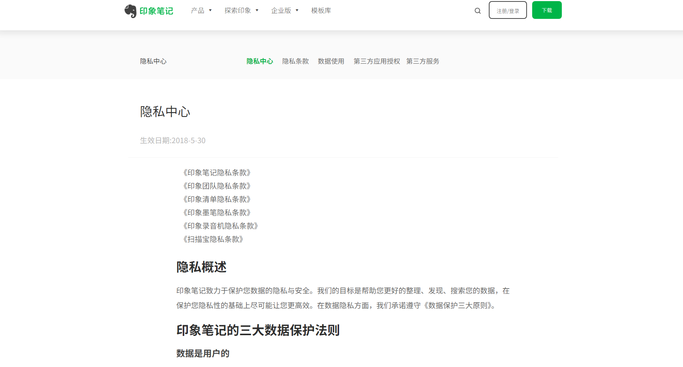683x367 pixels.
Task: Open the 《印象笔记隐私条款》 link
Action: [217, 173]
